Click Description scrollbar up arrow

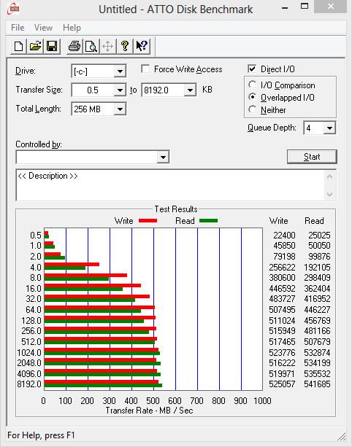click(x=330, y=177)
